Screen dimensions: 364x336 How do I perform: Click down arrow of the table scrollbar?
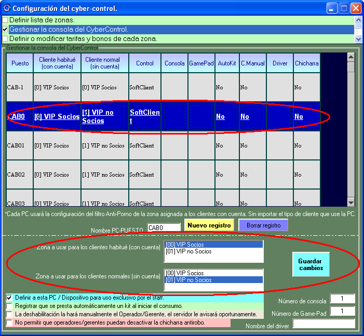pyautogui.click(x=351, y=203)
